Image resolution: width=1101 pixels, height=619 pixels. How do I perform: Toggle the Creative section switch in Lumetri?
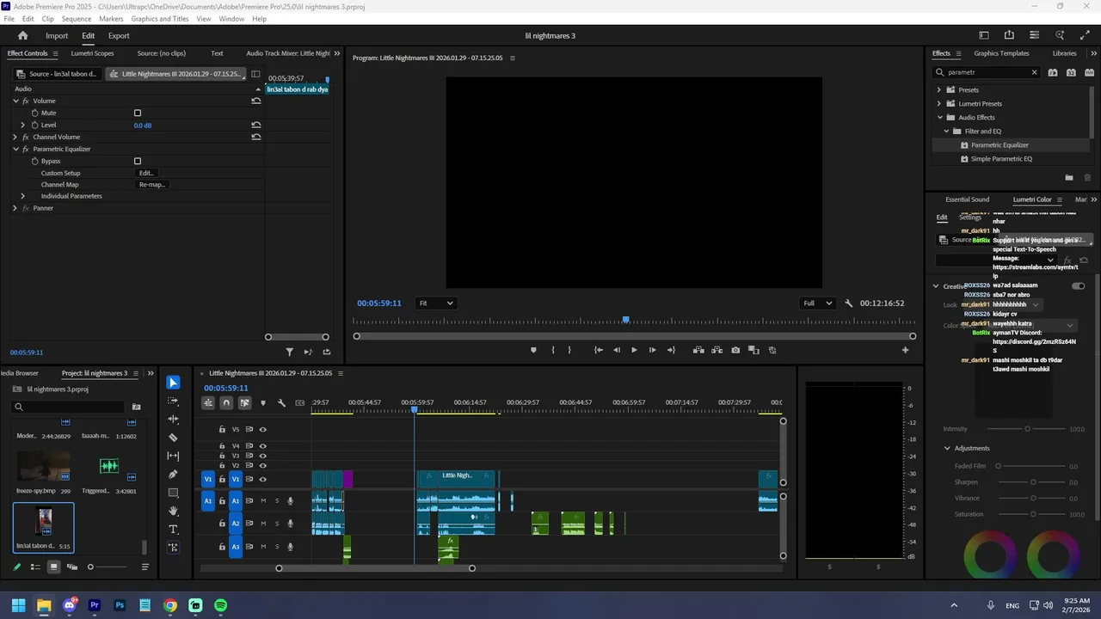click(x=1078, y=286)
